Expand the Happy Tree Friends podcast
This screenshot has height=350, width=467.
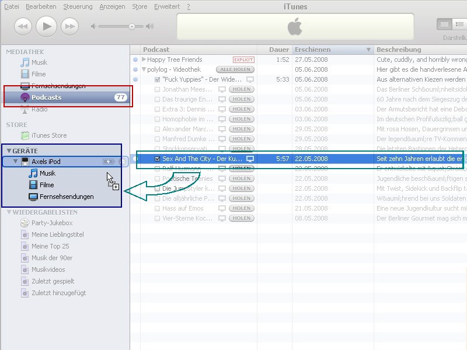tap(144, 60)
